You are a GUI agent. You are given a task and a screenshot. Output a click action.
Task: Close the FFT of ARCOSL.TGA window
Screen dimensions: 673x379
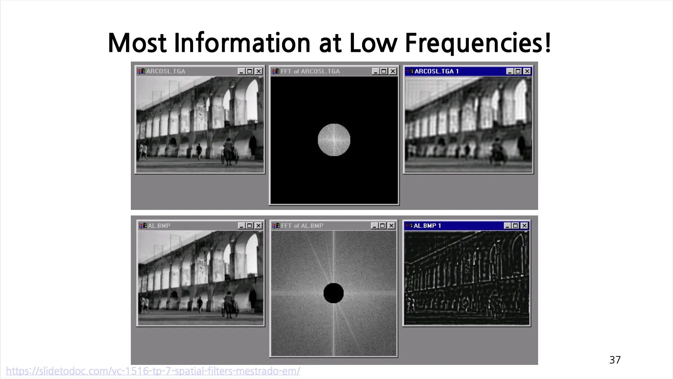click(x=393, y=71)
